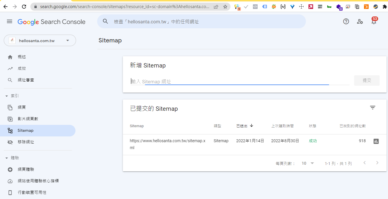Open the Help question mark icon
This screenshot has height=199, width=388.
coord(346,21)
